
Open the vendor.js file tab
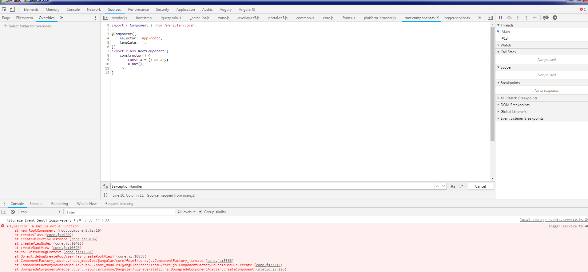point(119,18)
